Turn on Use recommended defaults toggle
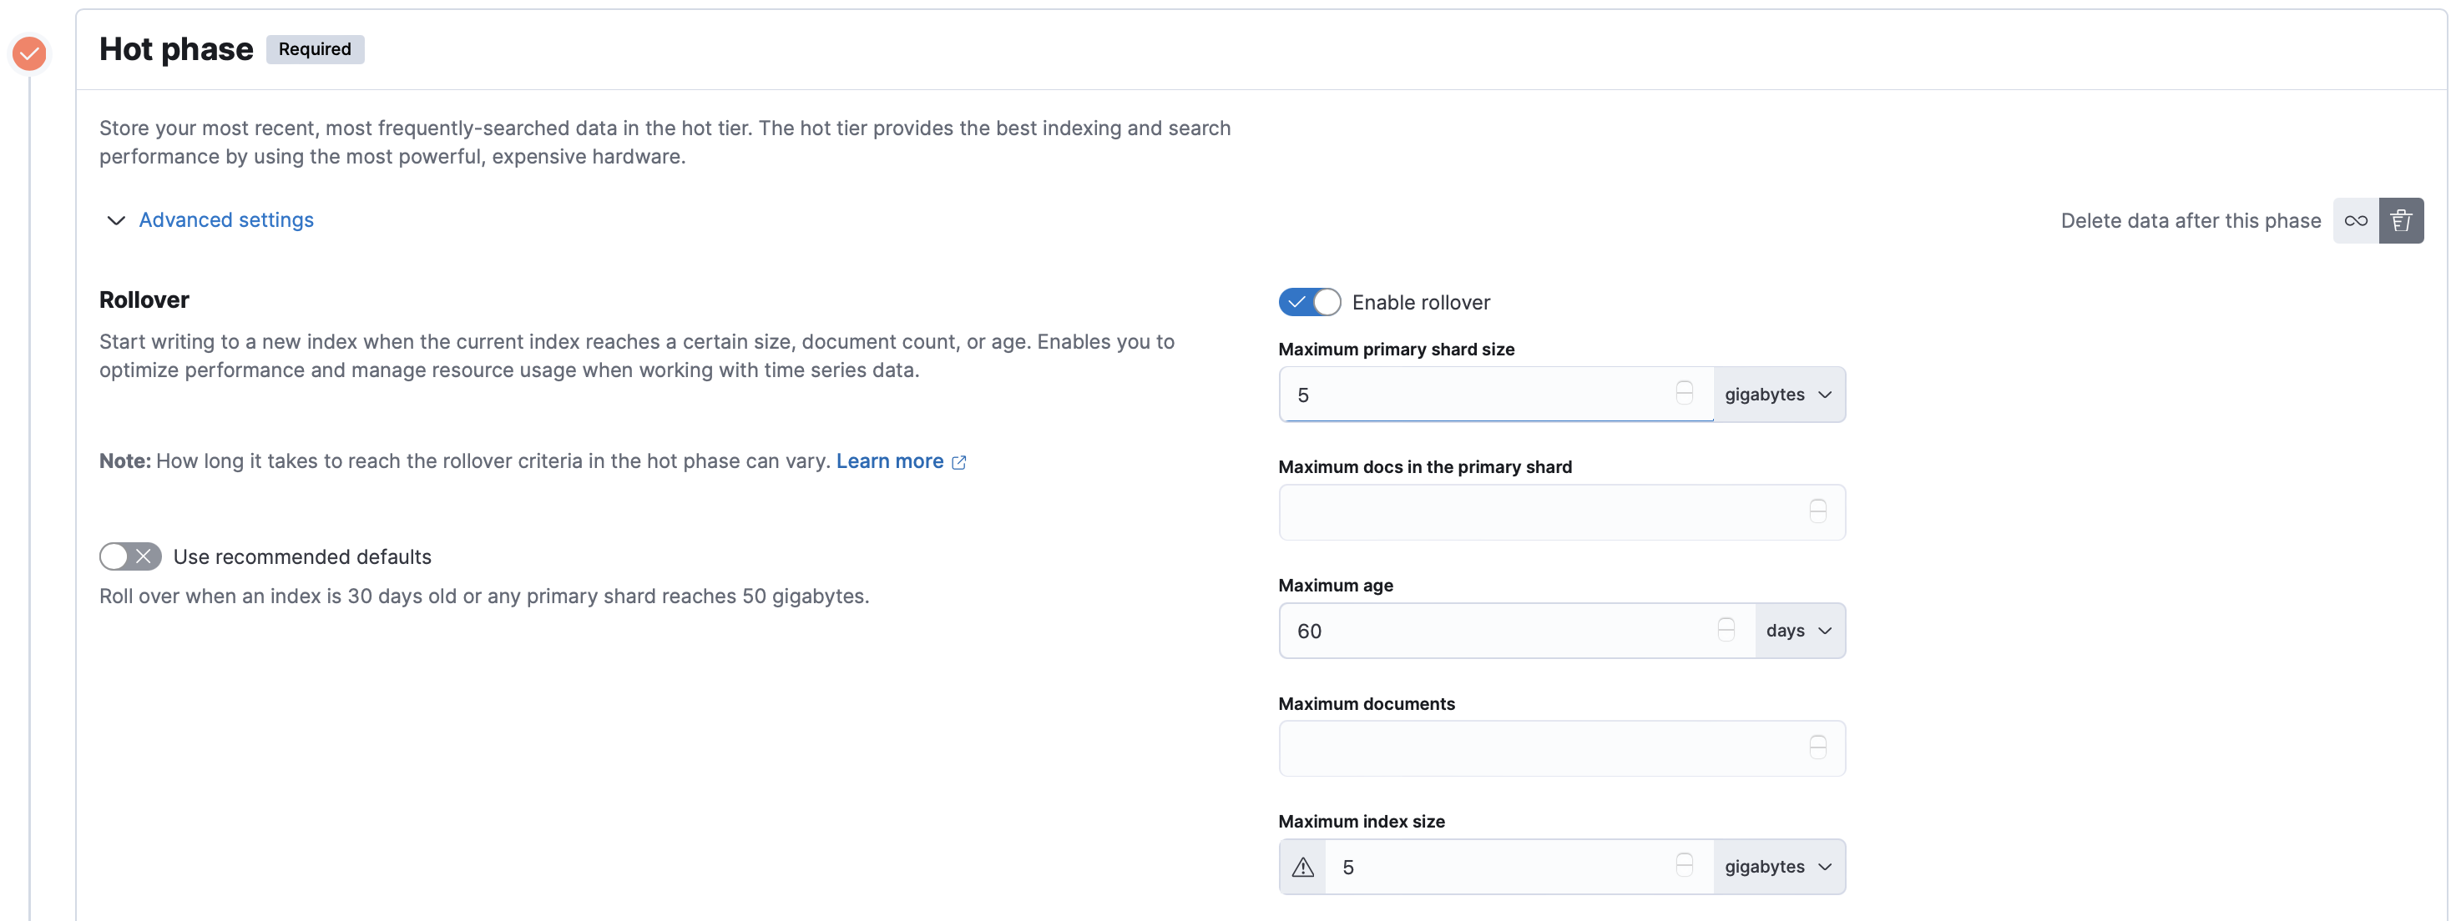2451x921 pixels. pos(130,557)
